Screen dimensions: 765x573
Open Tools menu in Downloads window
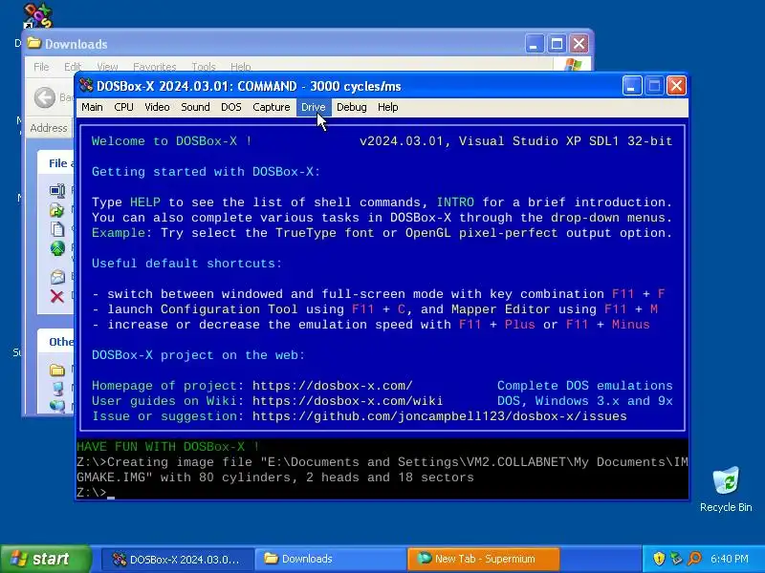(204, 66)
